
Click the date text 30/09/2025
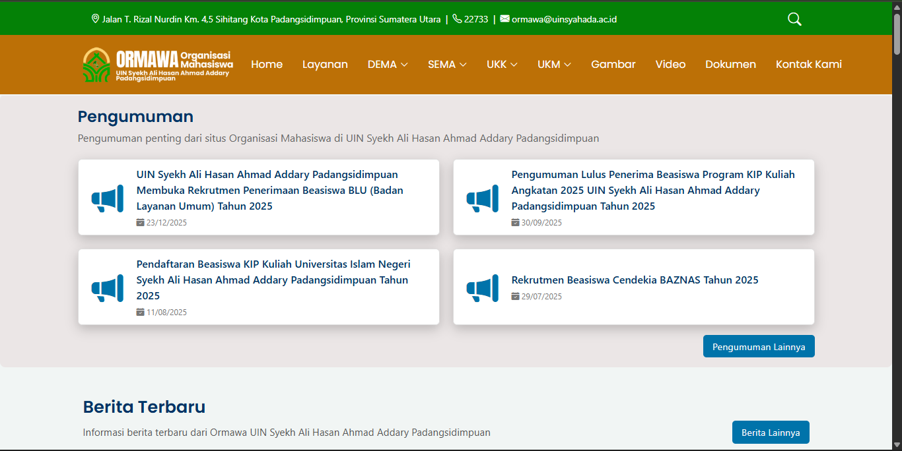(x=541, y=222)
